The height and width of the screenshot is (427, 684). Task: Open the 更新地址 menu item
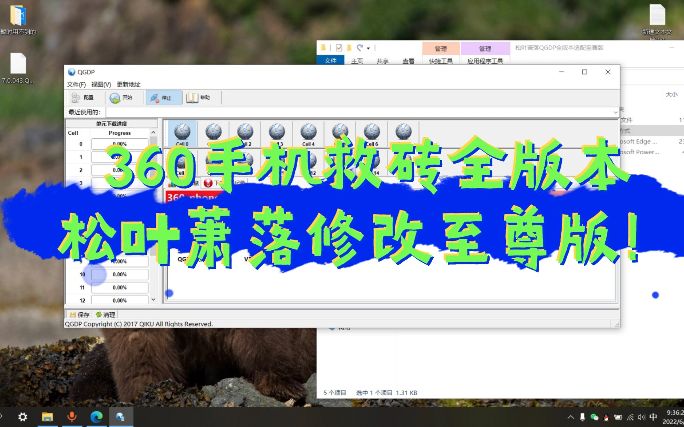pos(129,84)
